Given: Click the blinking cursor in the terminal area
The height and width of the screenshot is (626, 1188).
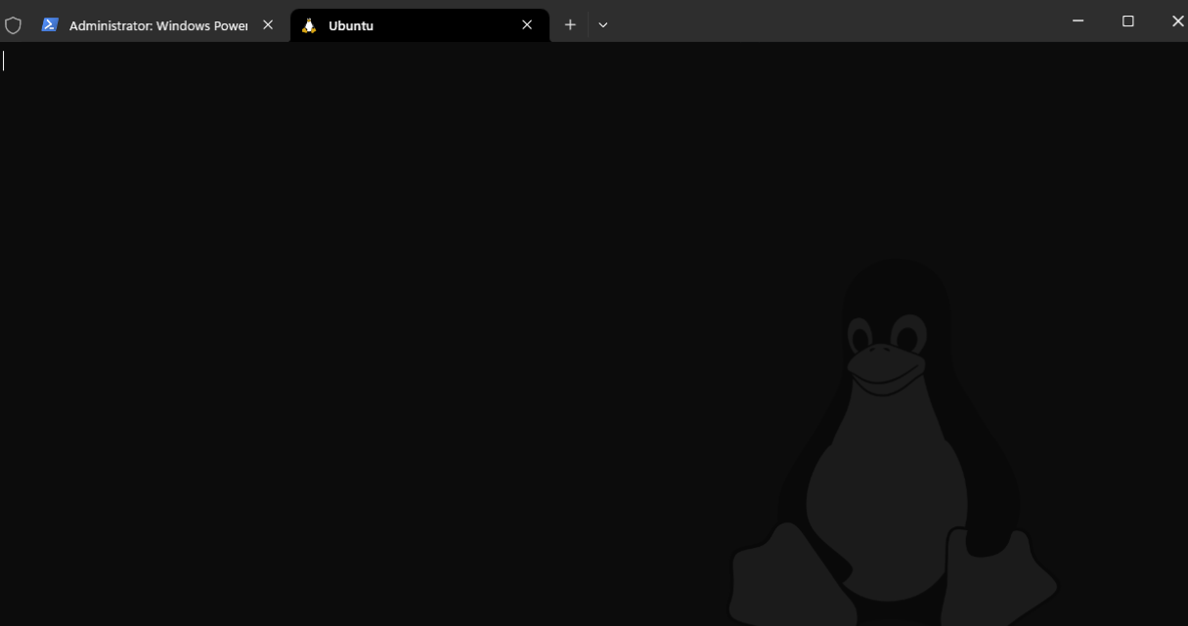Looking at the screenshot, I should click(x=5, y=60).
